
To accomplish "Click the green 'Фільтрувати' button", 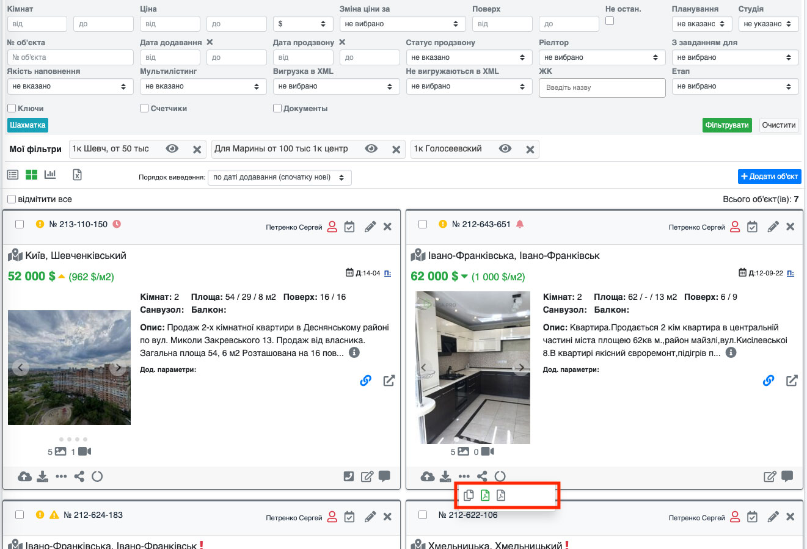I will 726,125.
